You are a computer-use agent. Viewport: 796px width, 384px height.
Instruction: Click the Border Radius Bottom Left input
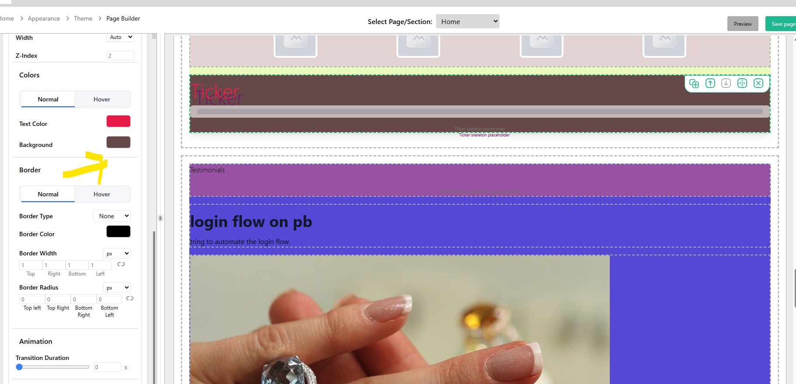[x=109, y=299]
